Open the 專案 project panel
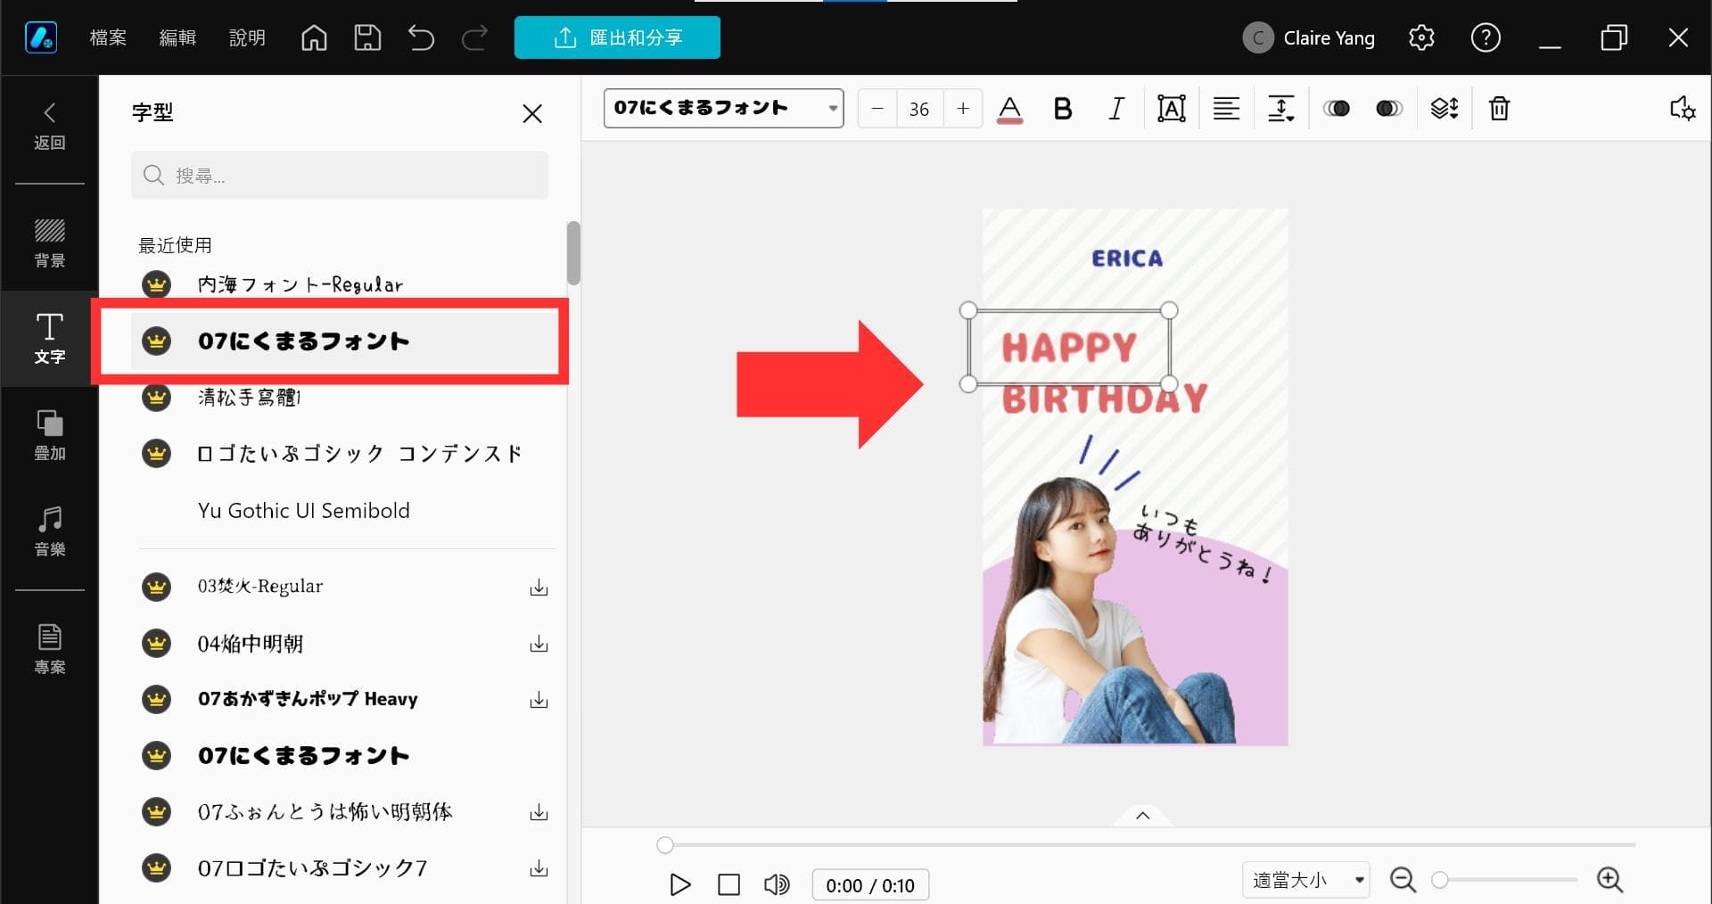The height and width of the screenshot is (904, 1712). 49,649
